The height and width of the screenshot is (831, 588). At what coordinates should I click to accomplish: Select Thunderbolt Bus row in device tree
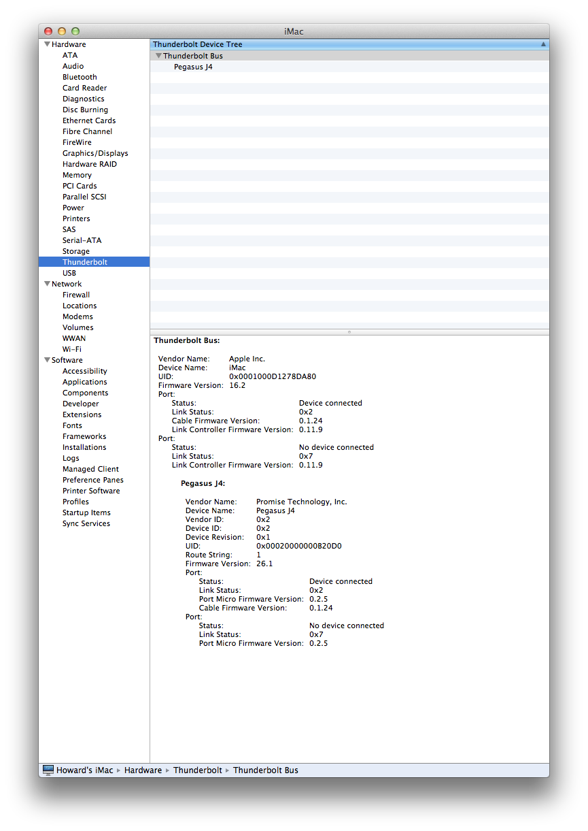(x=349, y=56)
